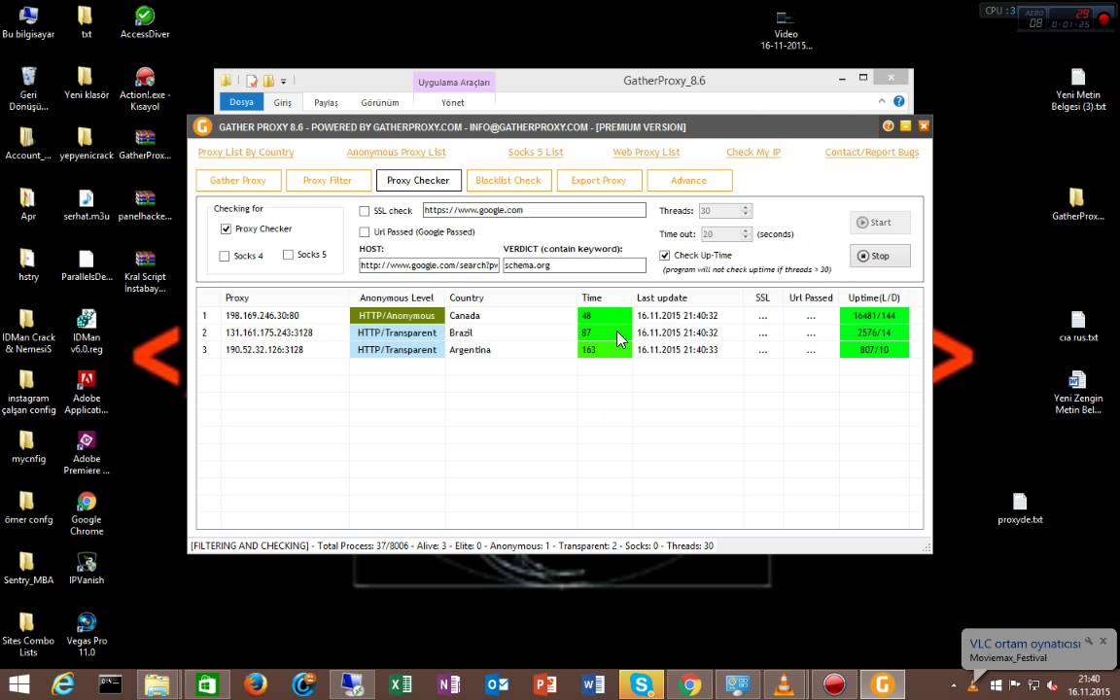Click the Google Chrome desktop icon
Screen dimensions: 1120x700
[x=87, y=513]
